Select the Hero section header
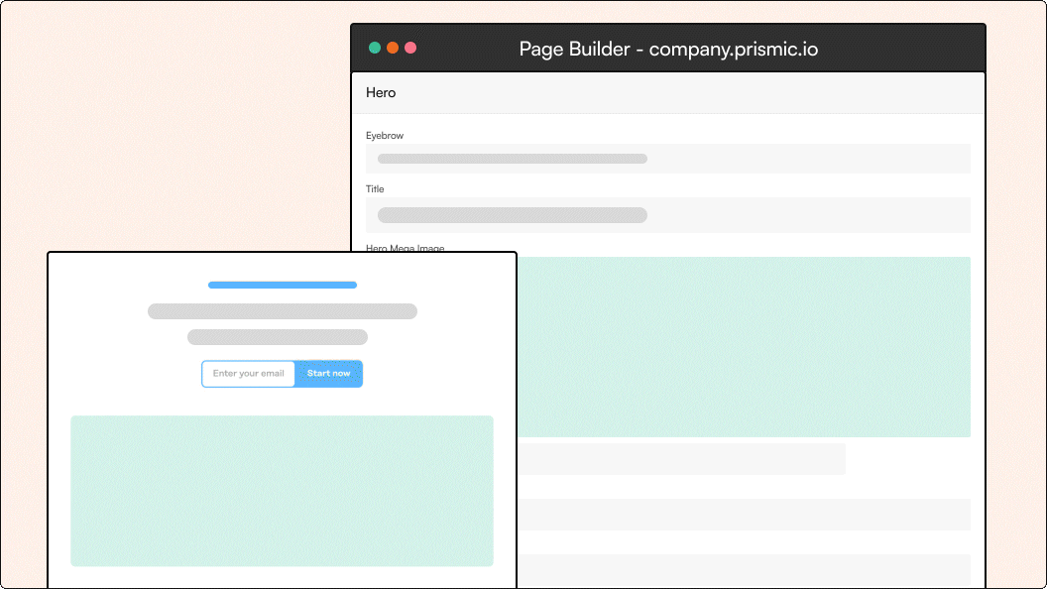The height and width of the screenshot is (589, 1047). tap(667, 93)
